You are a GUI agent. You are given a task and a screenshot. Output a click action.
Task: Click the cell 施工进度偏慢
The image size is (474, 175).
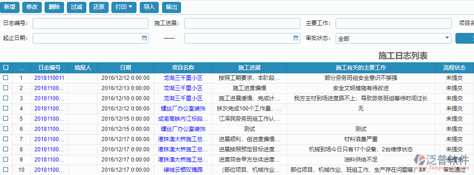[x=249, y=88]
